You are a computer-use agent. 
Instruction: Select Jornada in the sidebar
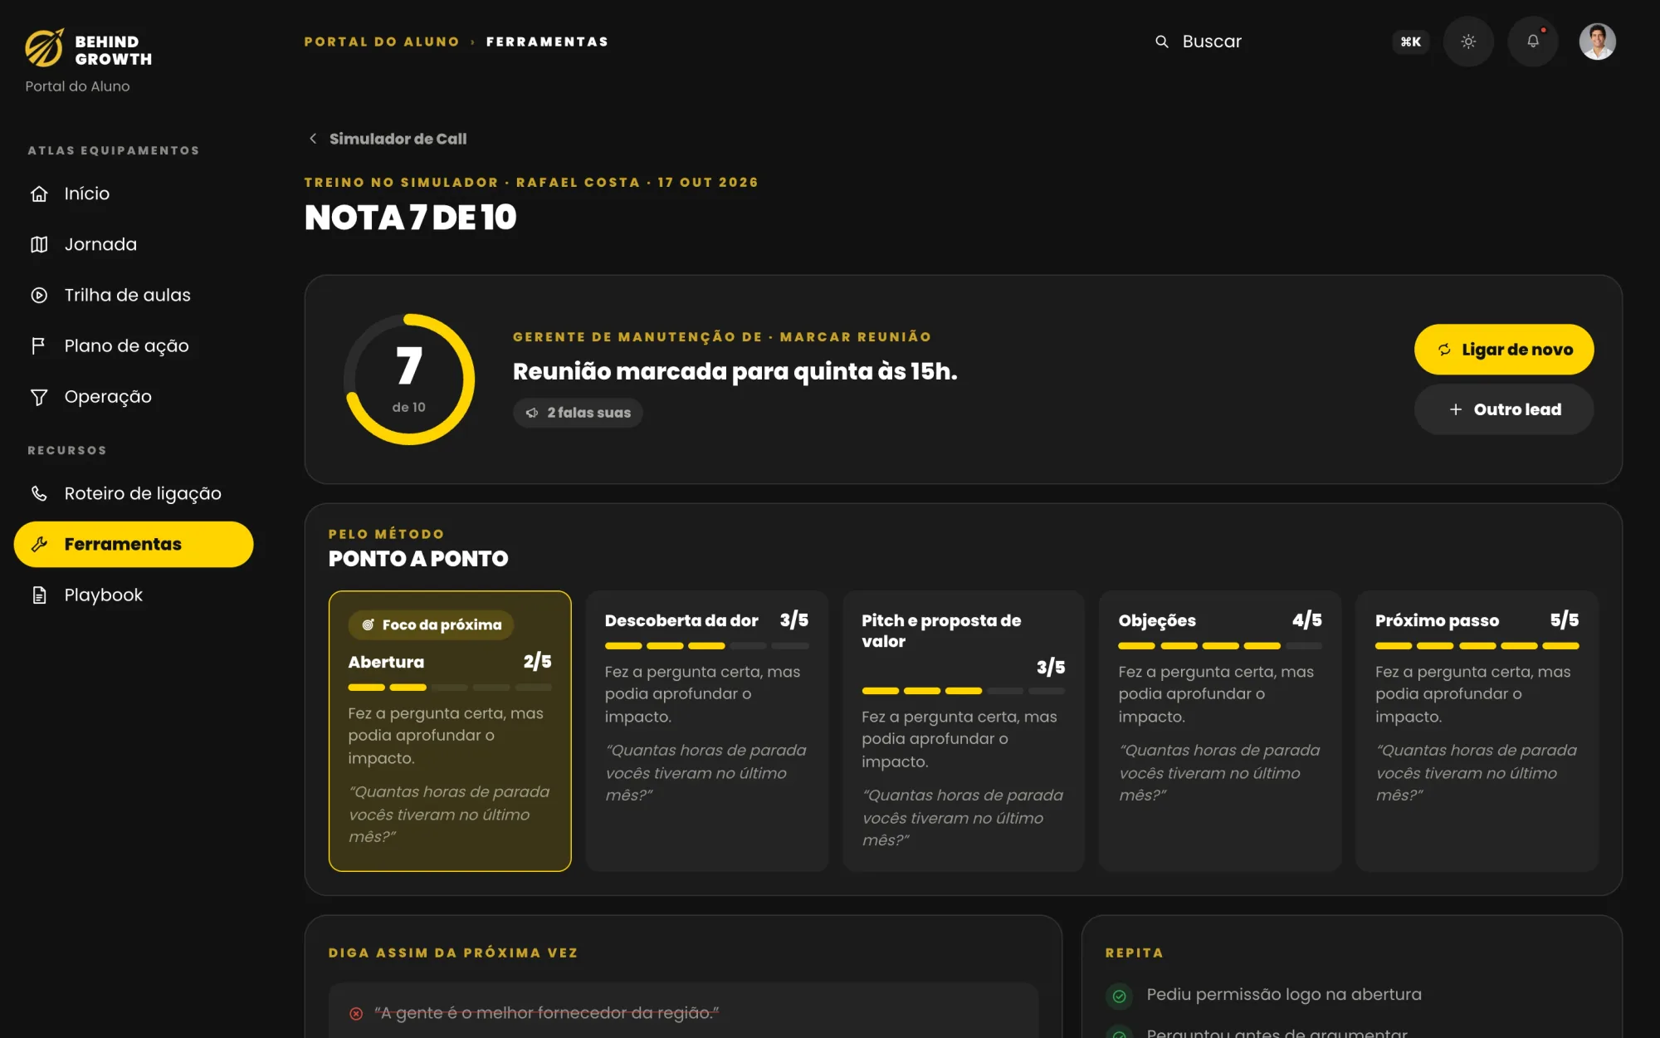point(133,244)
